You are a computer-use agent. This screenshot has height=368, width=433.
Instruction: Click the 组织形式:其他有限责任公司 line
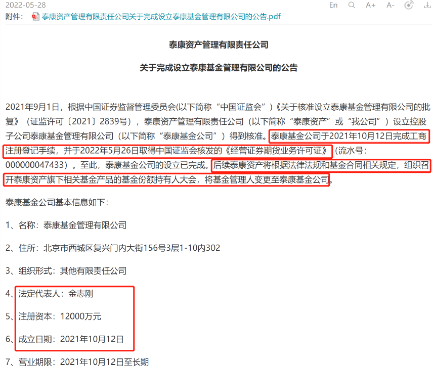[66, 270]
